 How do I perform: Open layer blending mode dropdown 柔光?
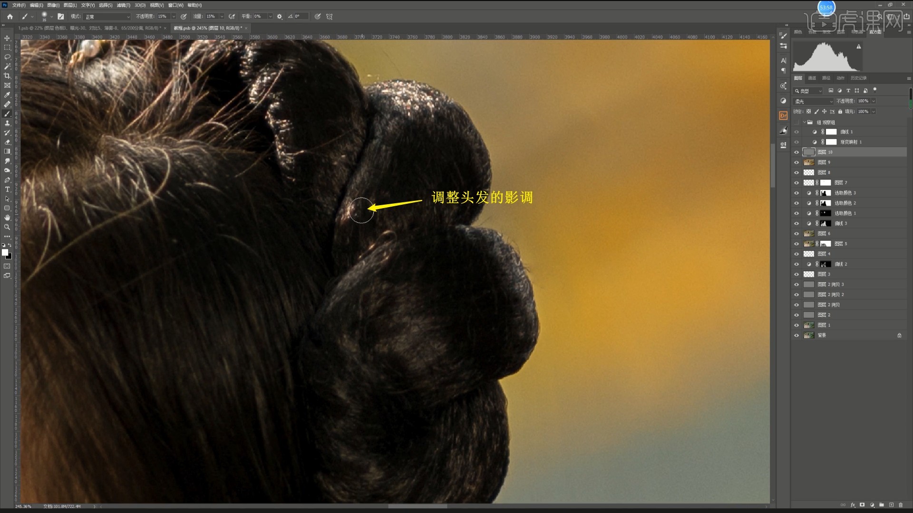(x=814, y=101)
